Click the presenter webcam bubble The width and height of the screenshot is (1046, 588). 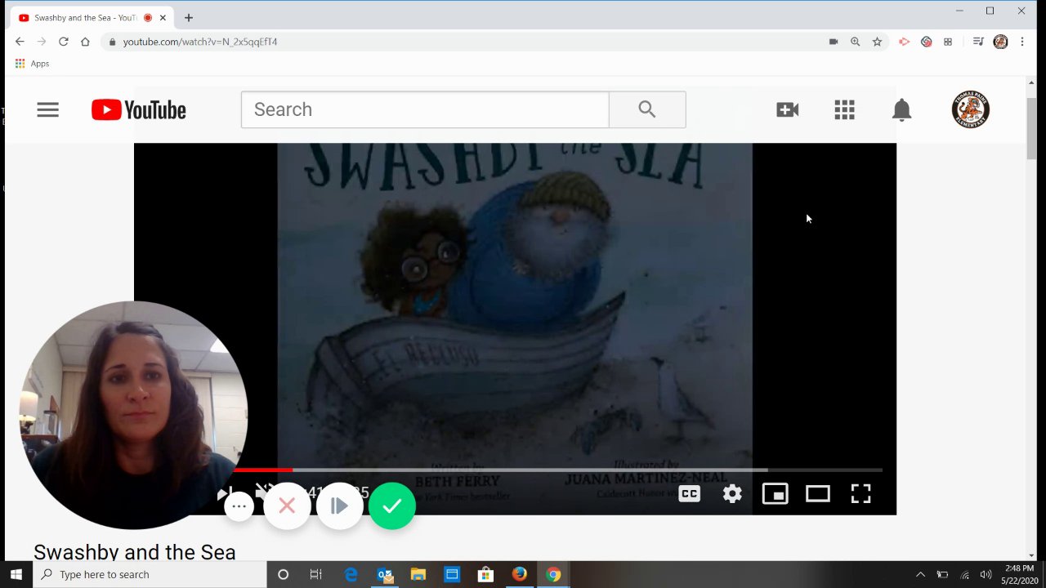coord(133,415)
